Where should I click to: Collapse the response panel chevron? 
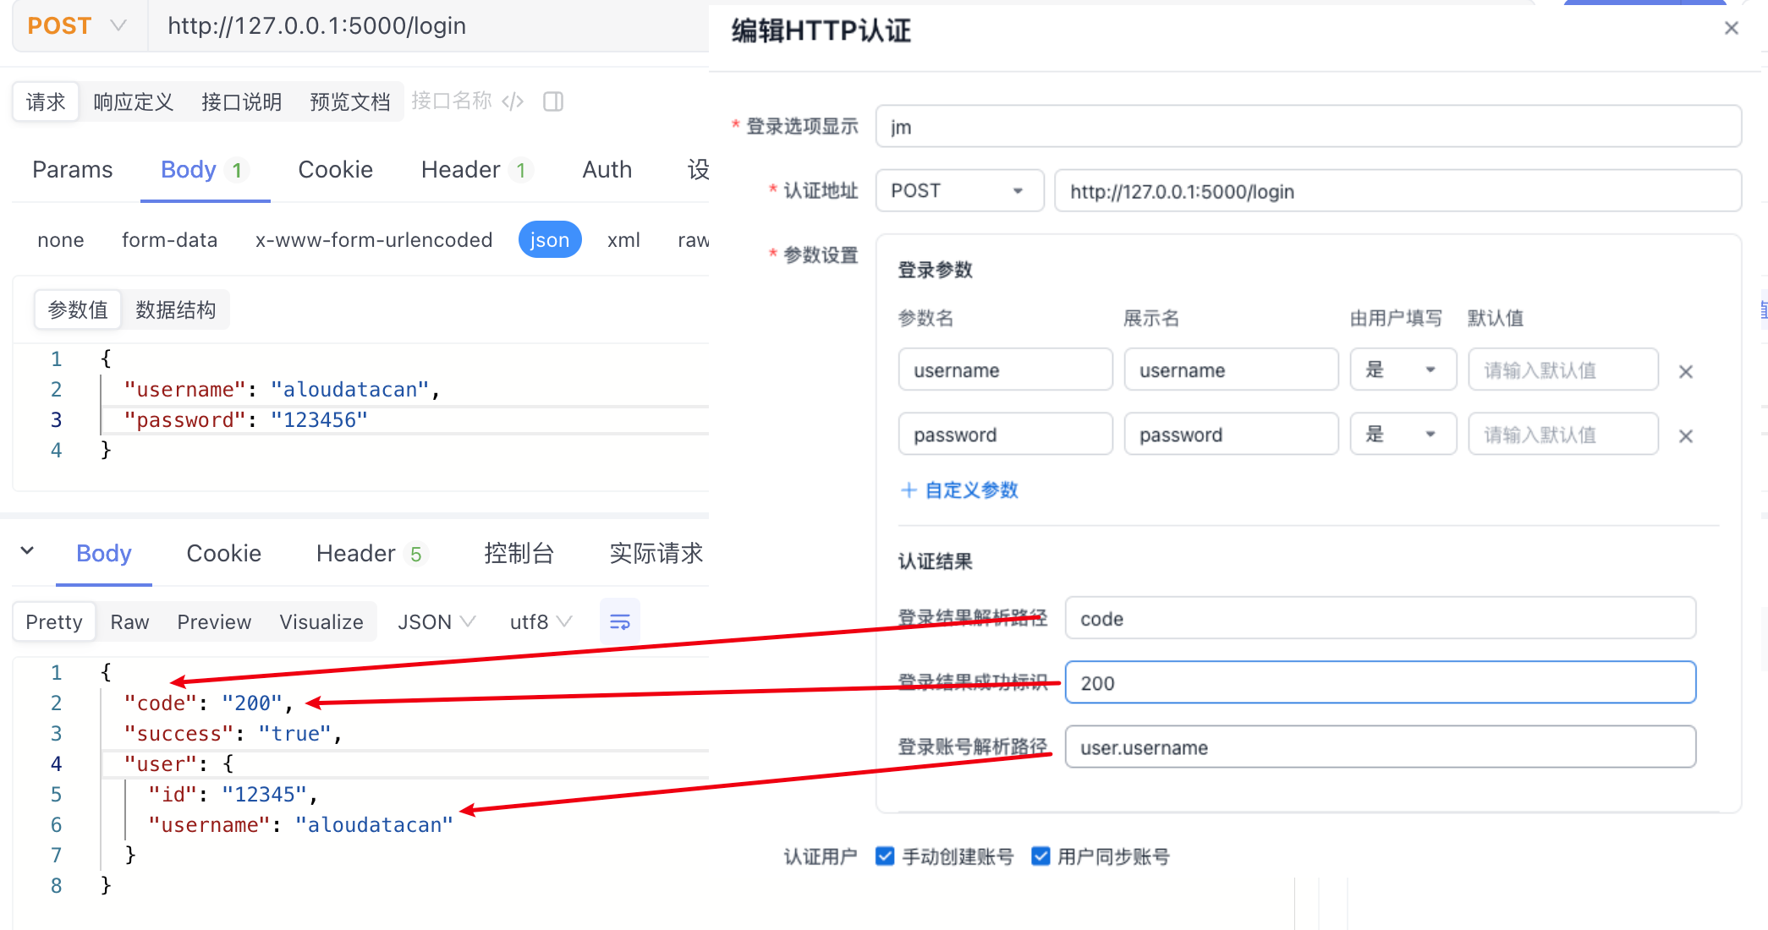point(27,551)
